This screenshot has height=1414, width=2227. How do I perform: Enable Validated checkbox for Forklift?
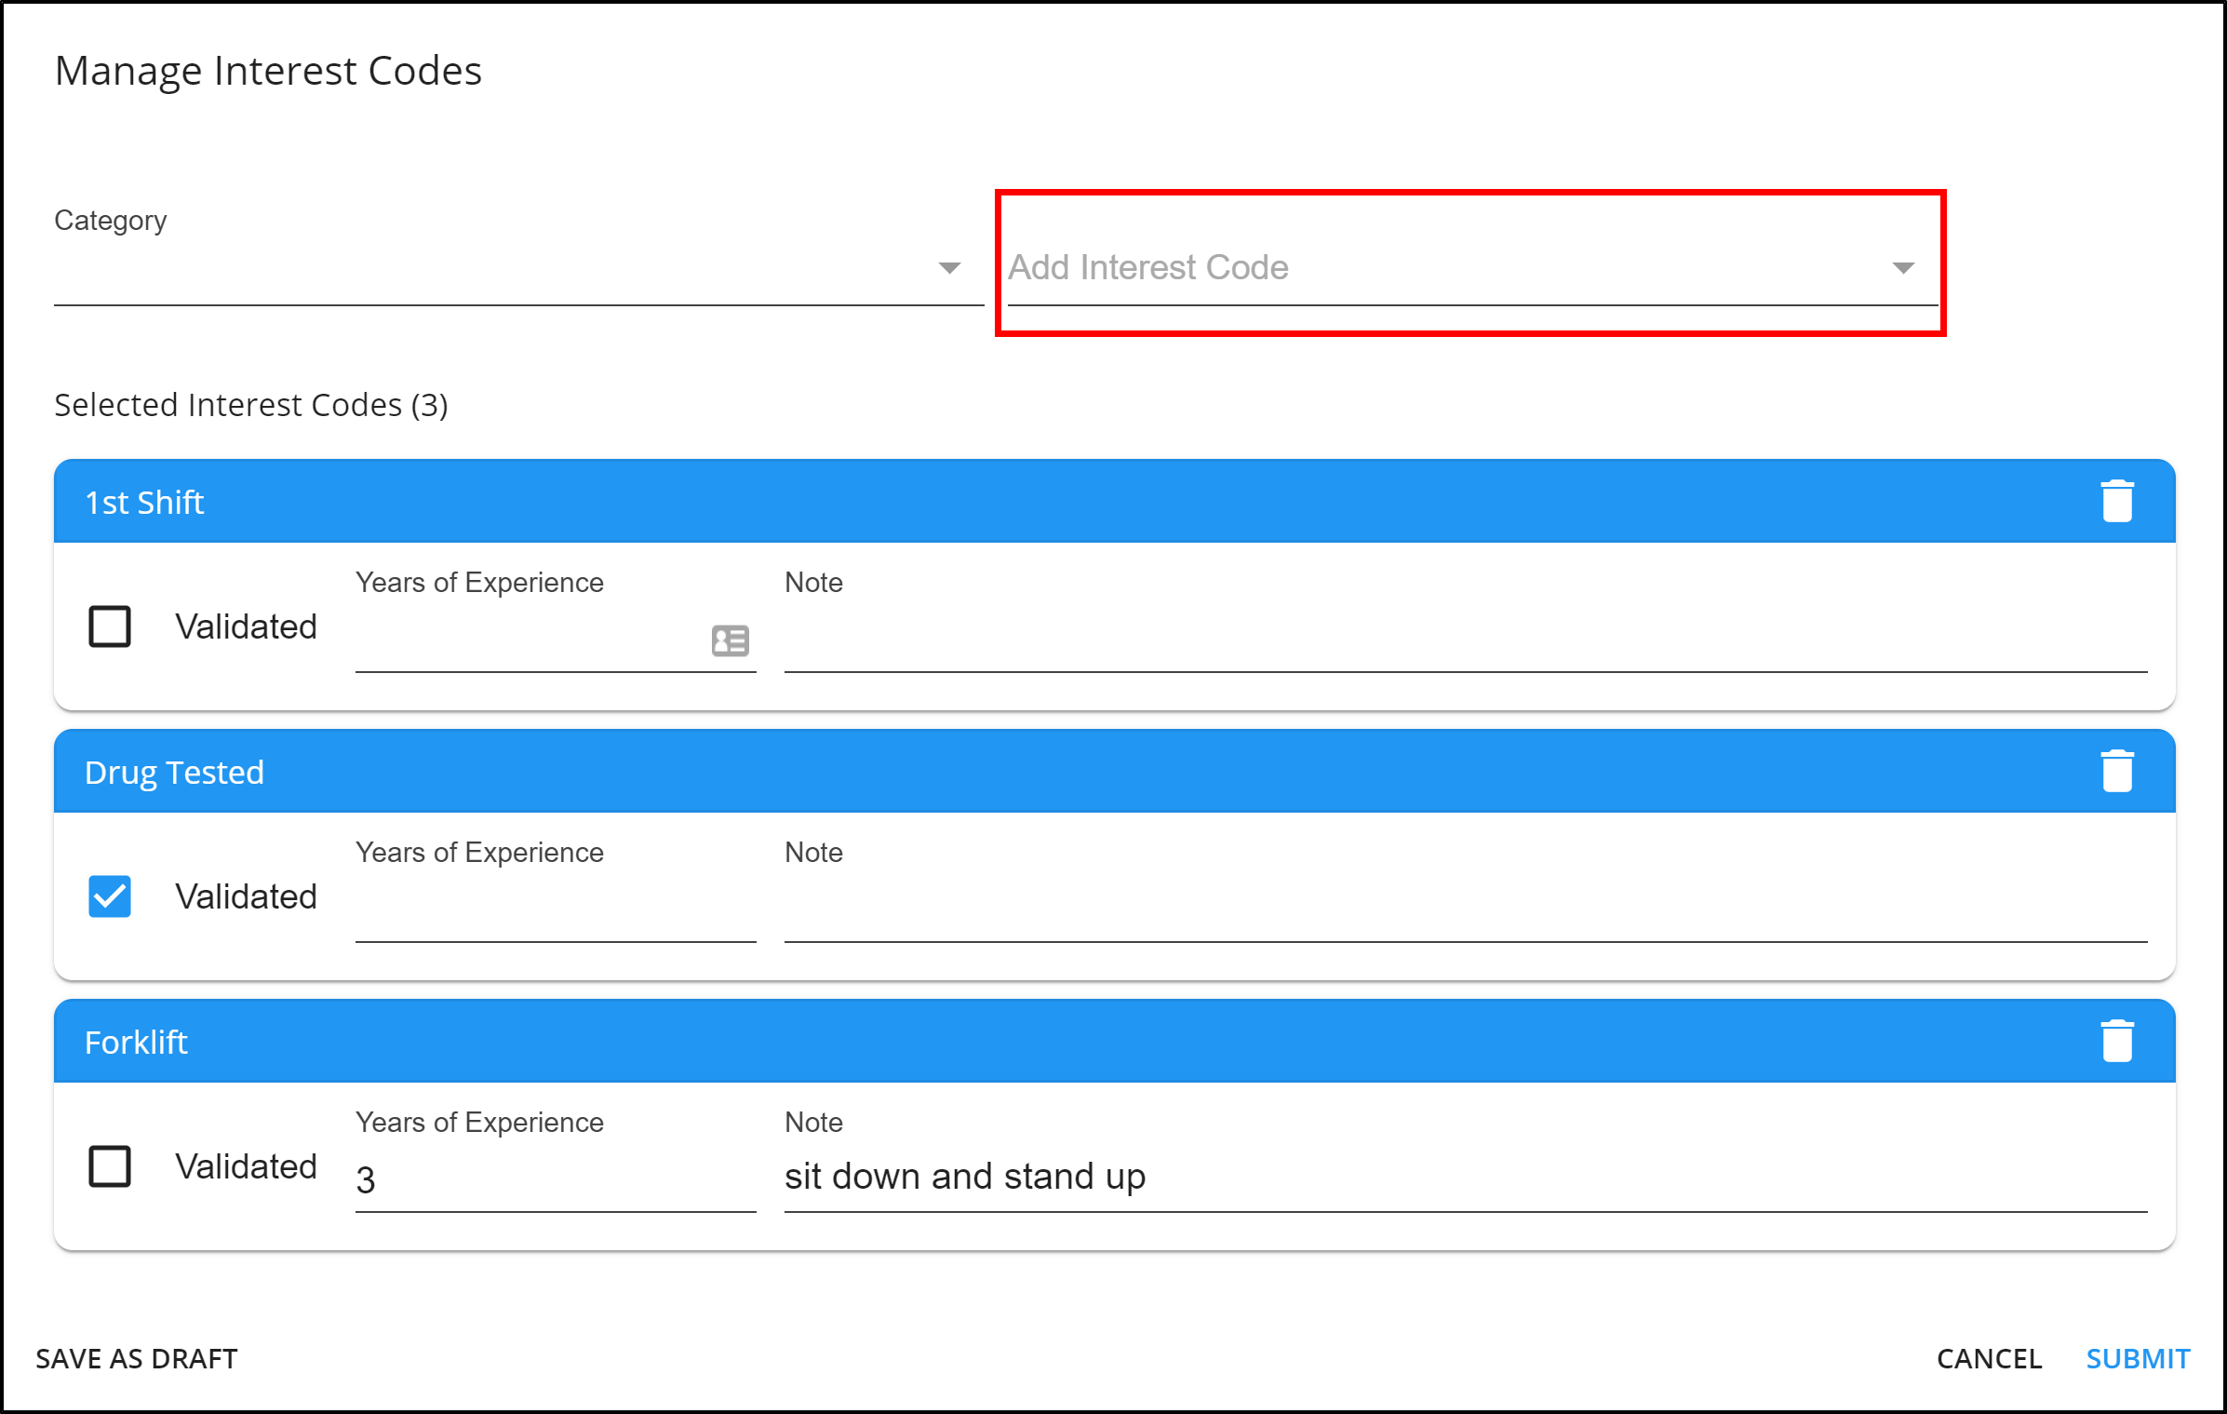110,1166
